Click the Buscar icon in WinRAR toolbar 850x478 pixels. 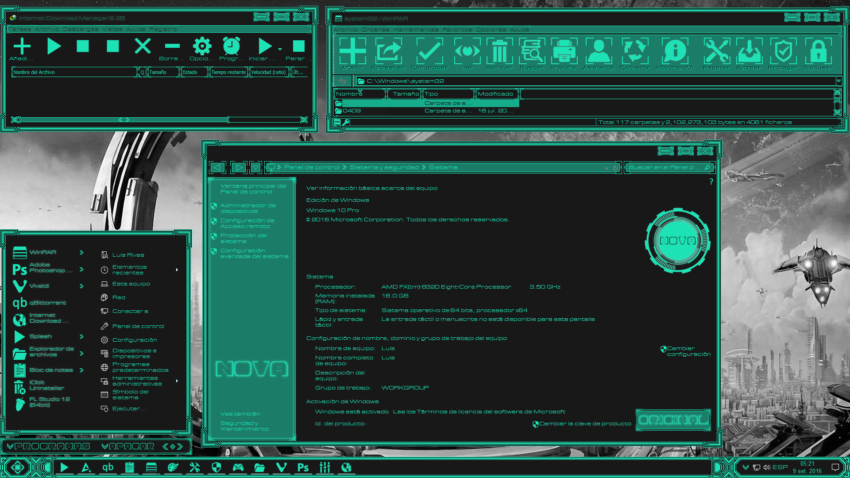[532, 51]
